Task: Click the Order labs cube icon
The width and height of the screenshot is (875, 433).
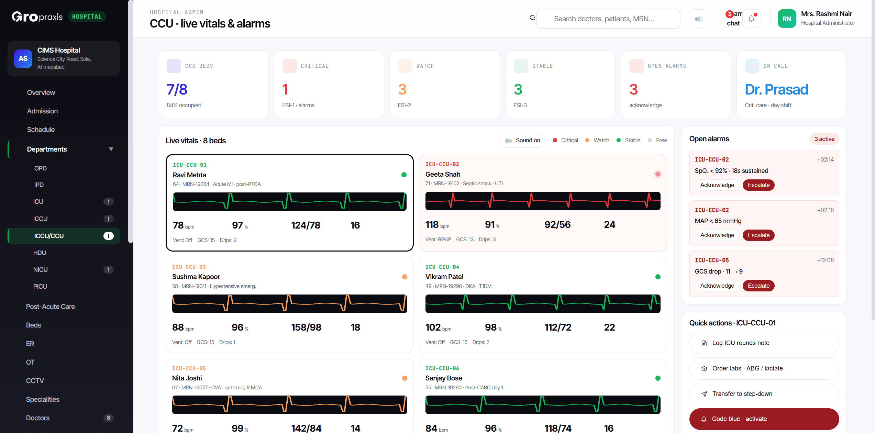Action: pos(704,368)
